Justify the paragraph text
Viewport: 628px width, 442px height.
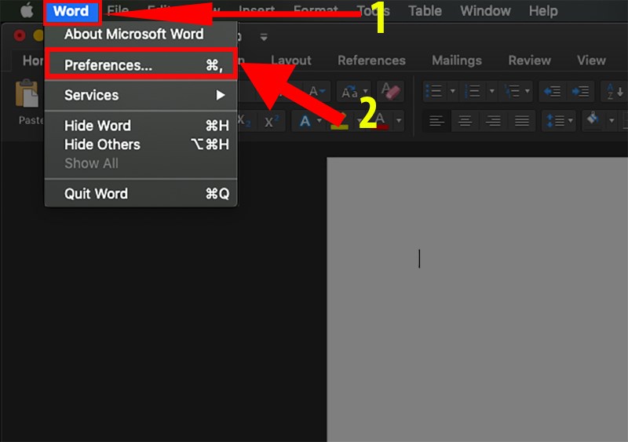pyautogui.click(x=521, y=121)
